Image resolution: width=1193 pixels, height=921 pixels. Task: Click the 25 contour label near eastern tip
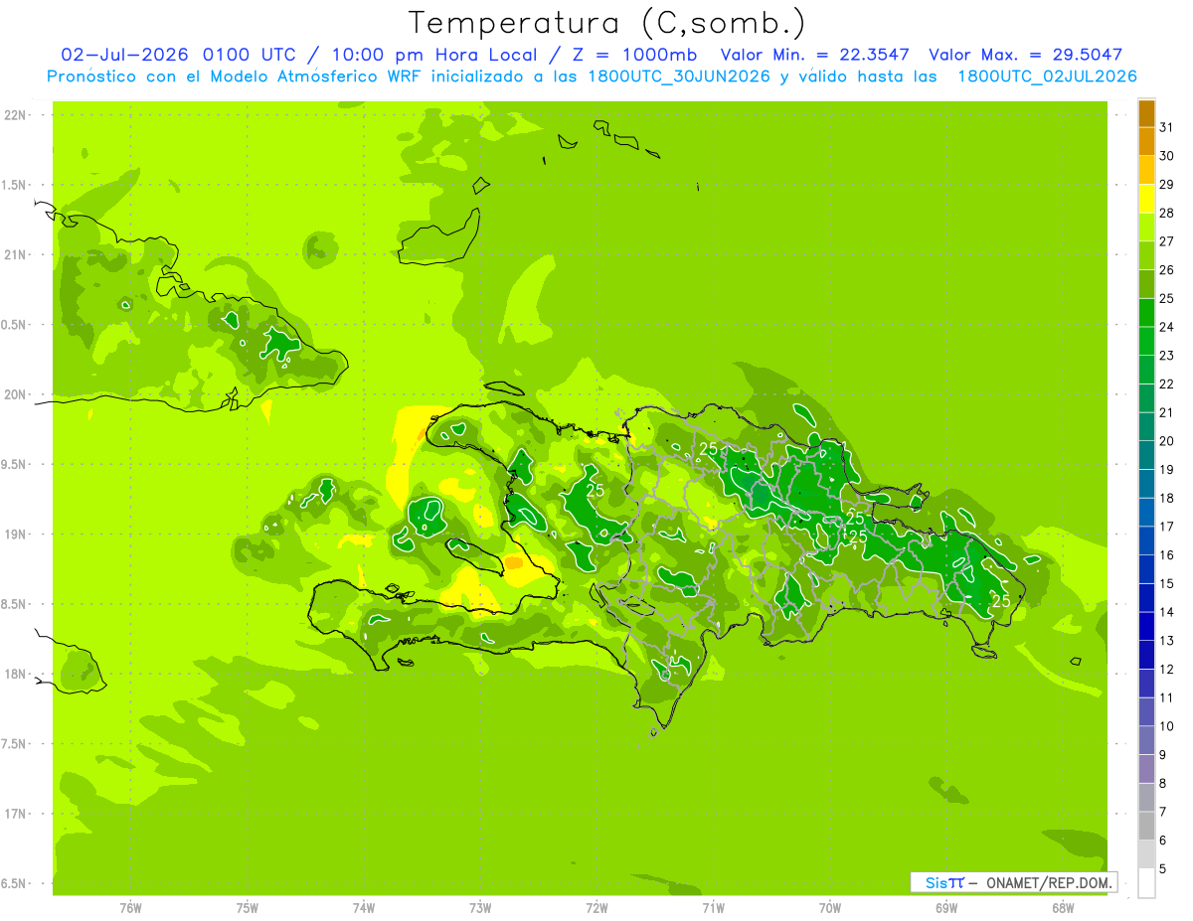coord(1001,601)
